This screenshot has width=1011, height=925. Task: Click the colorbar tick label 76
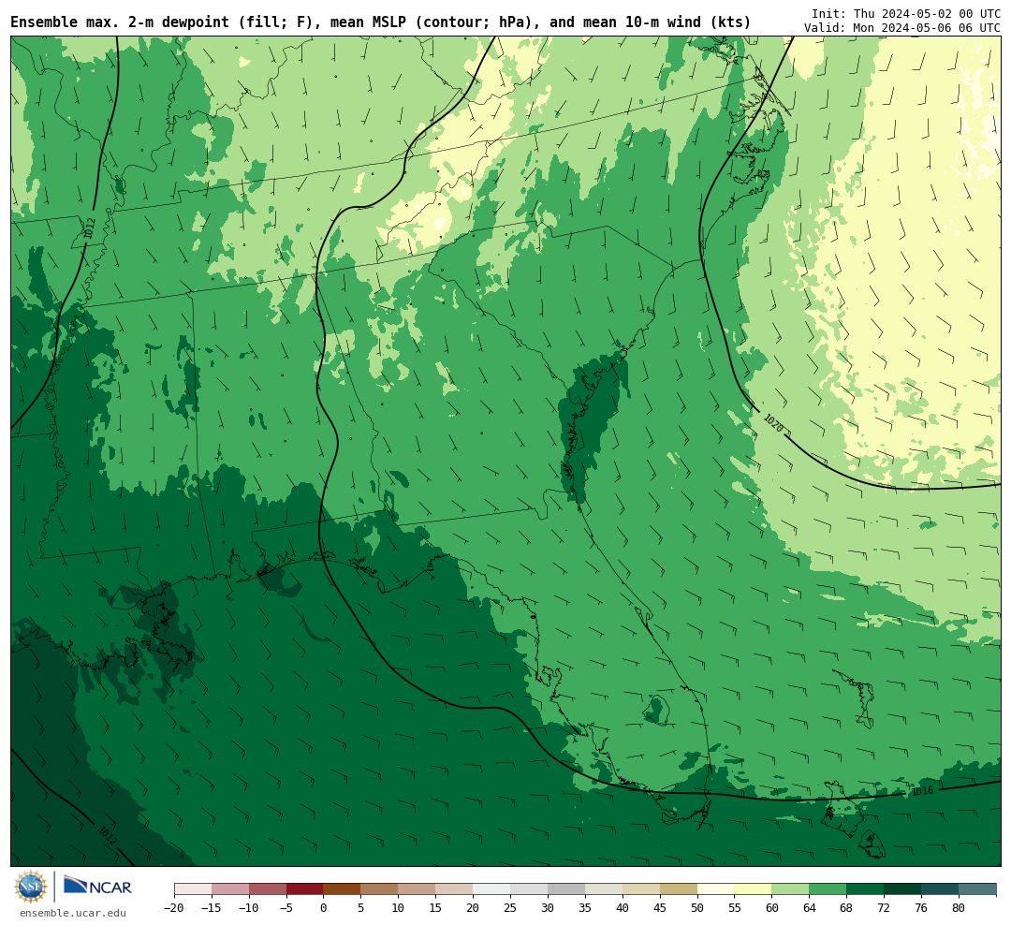(x=921, y=908)
